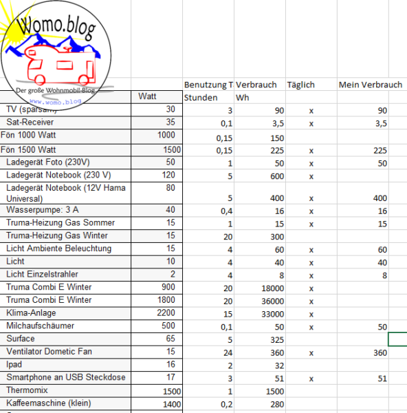The height and width of the screenshot is (413, 407).
Task: Click the Verbrauch header cell
Action: click(260, 85)
